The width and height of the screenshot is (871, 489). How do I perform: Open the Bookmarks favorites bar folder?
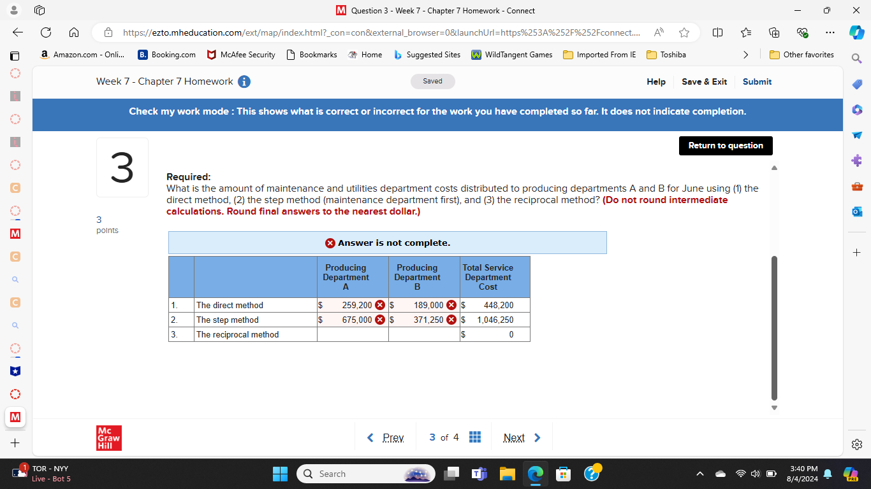click(x=312, y=55)
